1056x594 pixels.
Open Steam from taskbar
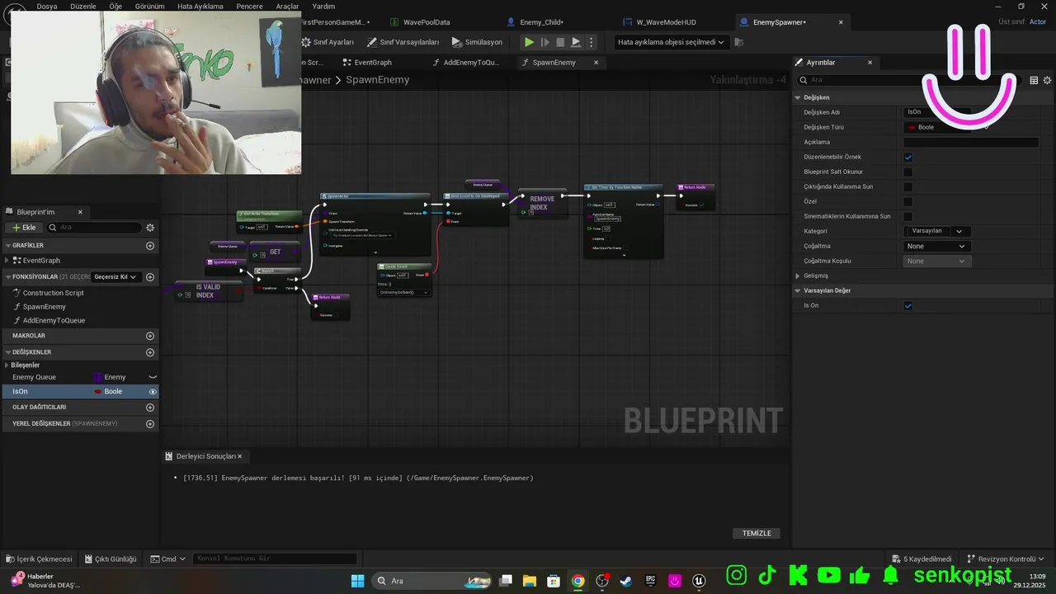[x=626, y=581]
